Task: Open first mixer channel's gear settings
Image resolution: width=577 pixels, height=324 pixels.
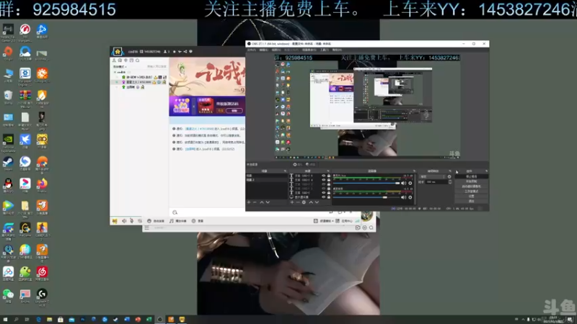Action: coord(410,183)
